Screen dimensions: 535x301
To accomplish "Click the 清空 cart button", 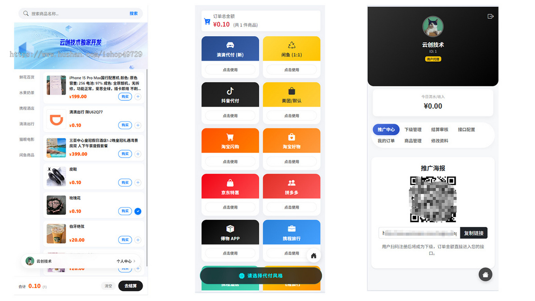I will click(x=108, y=286).
